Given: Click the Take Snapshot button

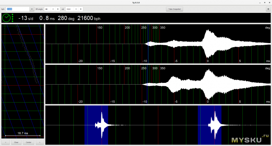Looking at the screenshot, I should tap(174, 9).
